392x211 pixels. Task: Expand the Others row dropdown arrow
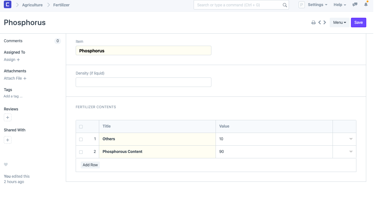[x=351, y=139]
